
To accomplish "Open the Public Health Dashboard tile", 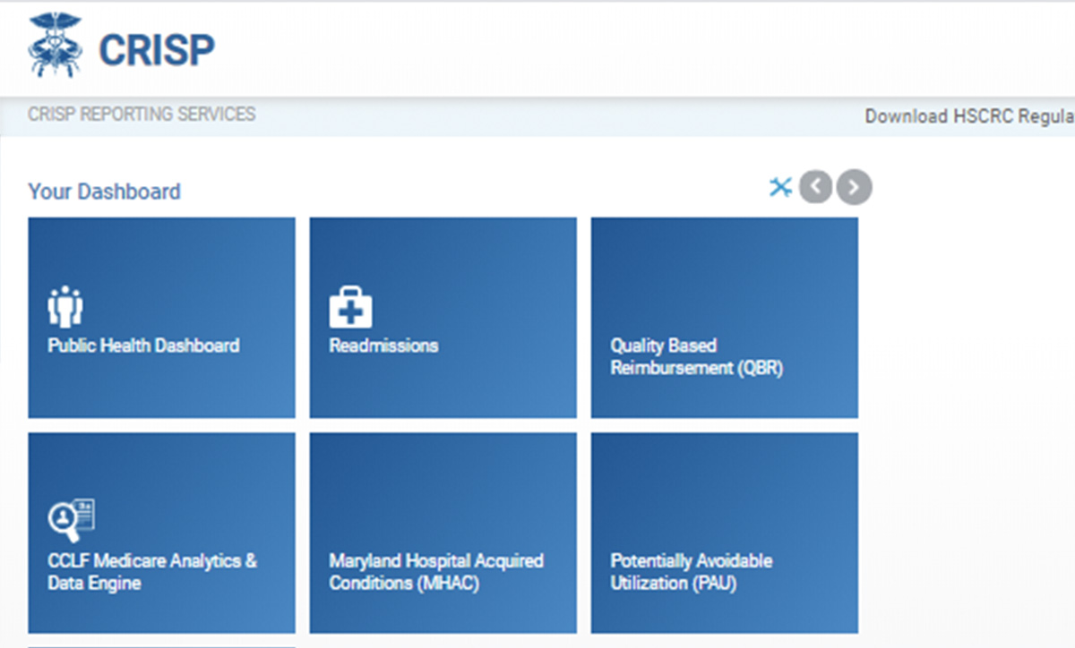I will coord(161,318).
